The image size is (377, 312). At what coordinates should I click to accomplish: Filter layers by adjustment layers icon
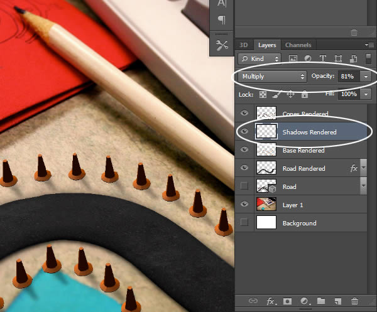pos(307,58)
